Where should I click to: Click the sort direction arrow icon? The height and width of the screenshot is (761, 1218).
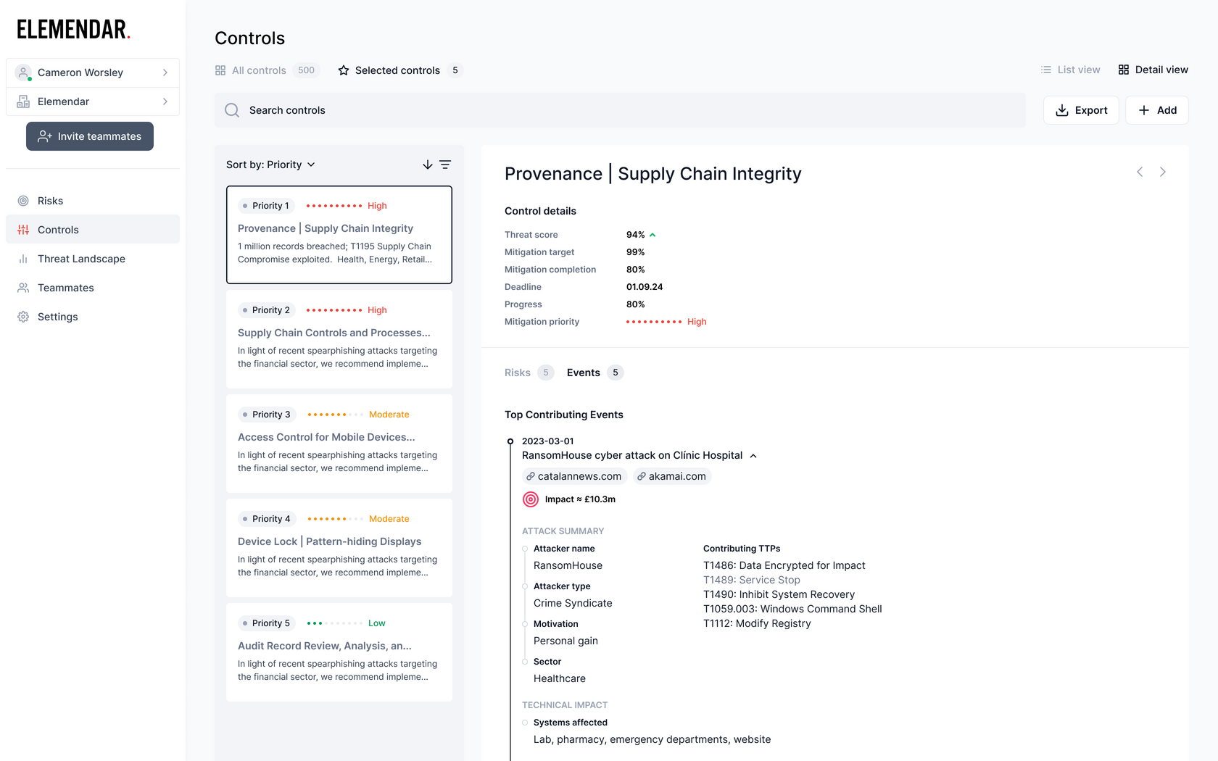tap(428, 165)
